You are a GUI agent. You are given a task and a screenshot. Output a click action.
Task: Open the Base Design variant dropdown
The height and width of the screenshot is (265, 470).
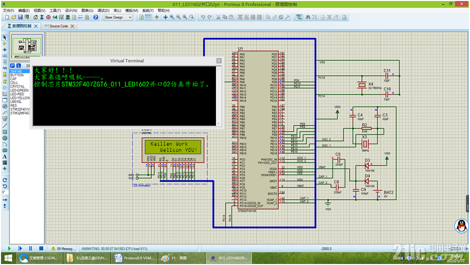coord(118,18)
